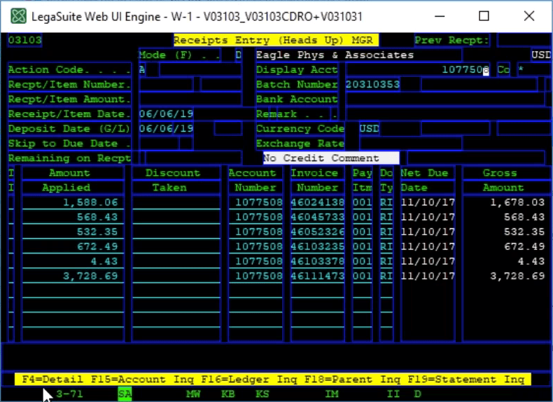553x402 pixels.
Task: Select Amount Applied cell 4.43
Action: point(73,261)
